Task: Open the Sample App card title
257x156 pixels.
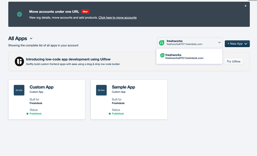Action: (x=123, y=87)
